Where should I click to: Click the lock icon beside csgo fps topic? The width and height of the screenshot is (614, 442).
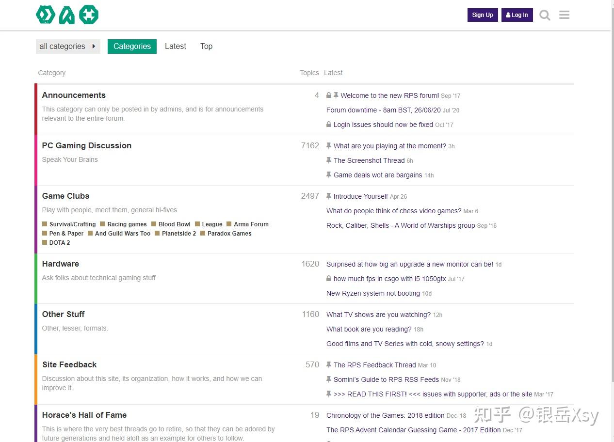pos(329,279)
